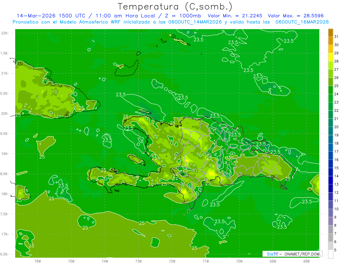Click the latitude axis label "9.5N"
This screenshot has width=344, height=265.
tap(4, 134)
